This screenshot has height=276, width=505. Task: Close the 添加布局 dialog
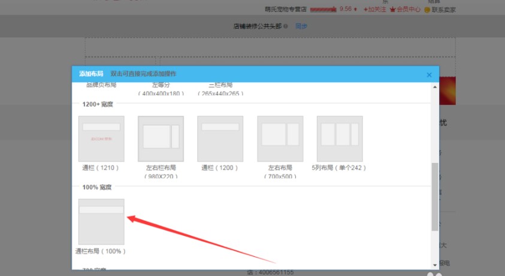[429, 75]
